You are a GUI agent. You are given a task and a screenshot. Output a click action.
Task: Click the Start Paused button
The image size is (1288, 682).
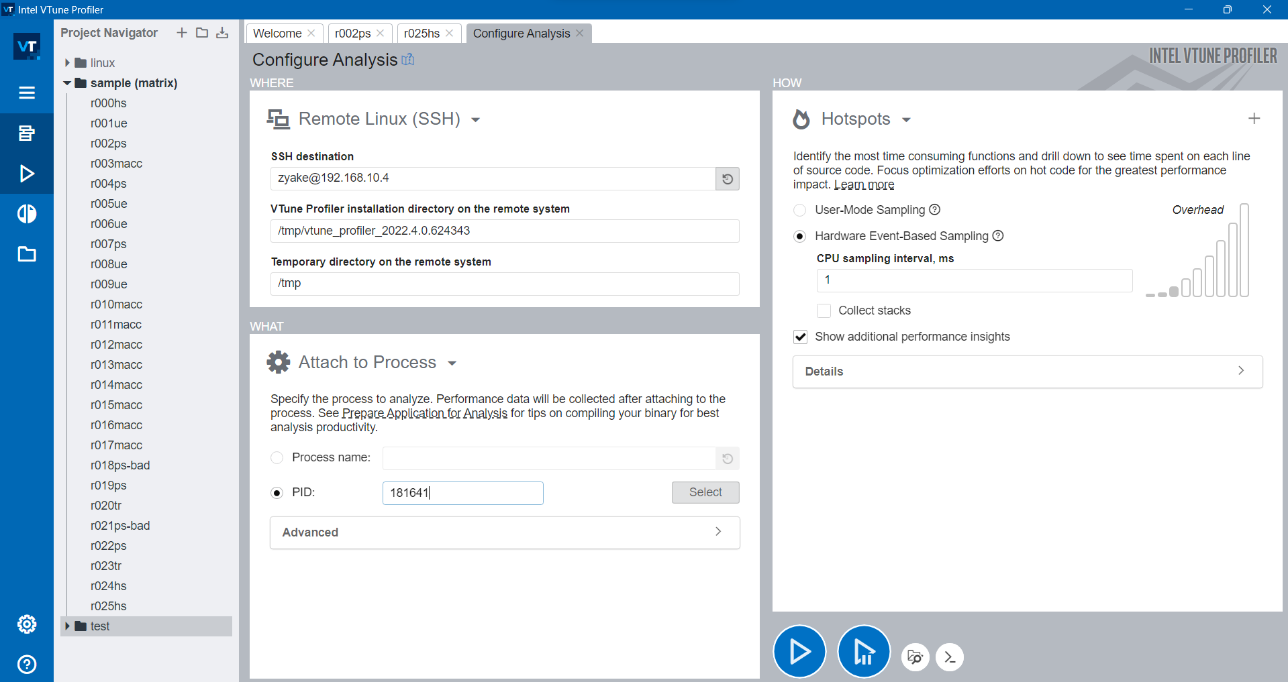point(864,652)
